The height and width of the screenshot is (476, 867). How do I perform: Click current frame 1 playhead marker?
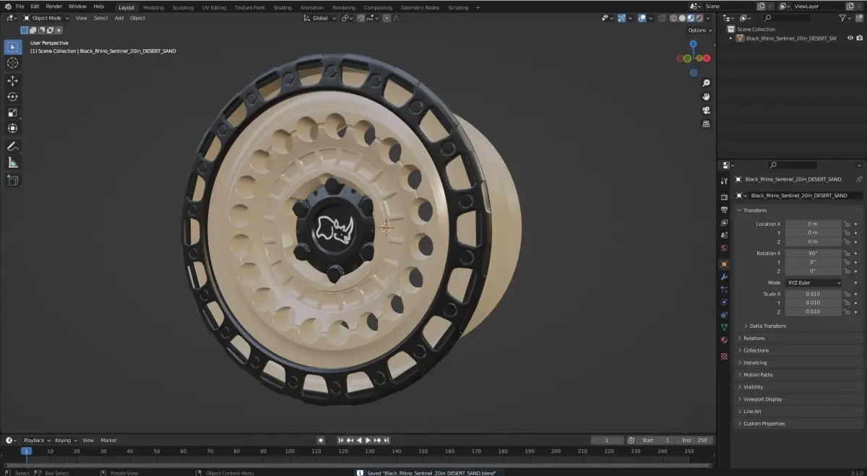click(26, 451)
